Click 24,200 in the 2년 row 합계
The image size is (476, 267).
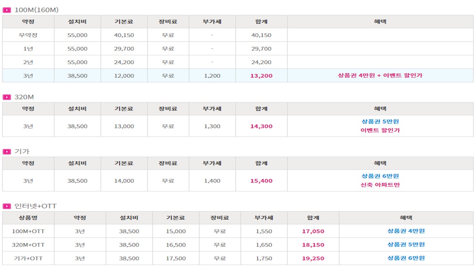pyautogui.click(x=261, y=62)
